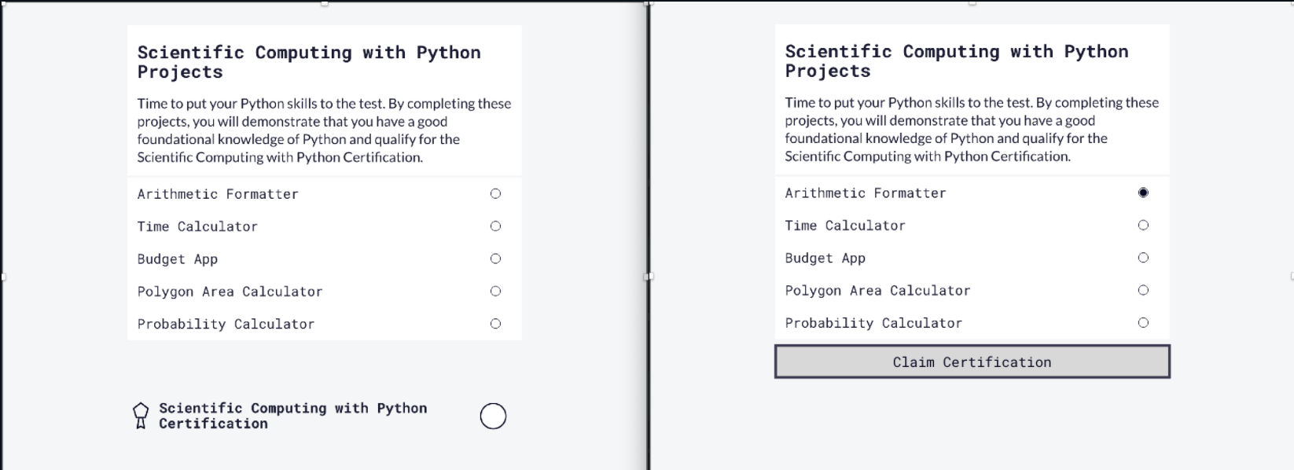Image resolution: width=1294 pixels, height=470 pixels.
Task: Mark the Budget App circle in left panel
Action: [x=495, y=259]
